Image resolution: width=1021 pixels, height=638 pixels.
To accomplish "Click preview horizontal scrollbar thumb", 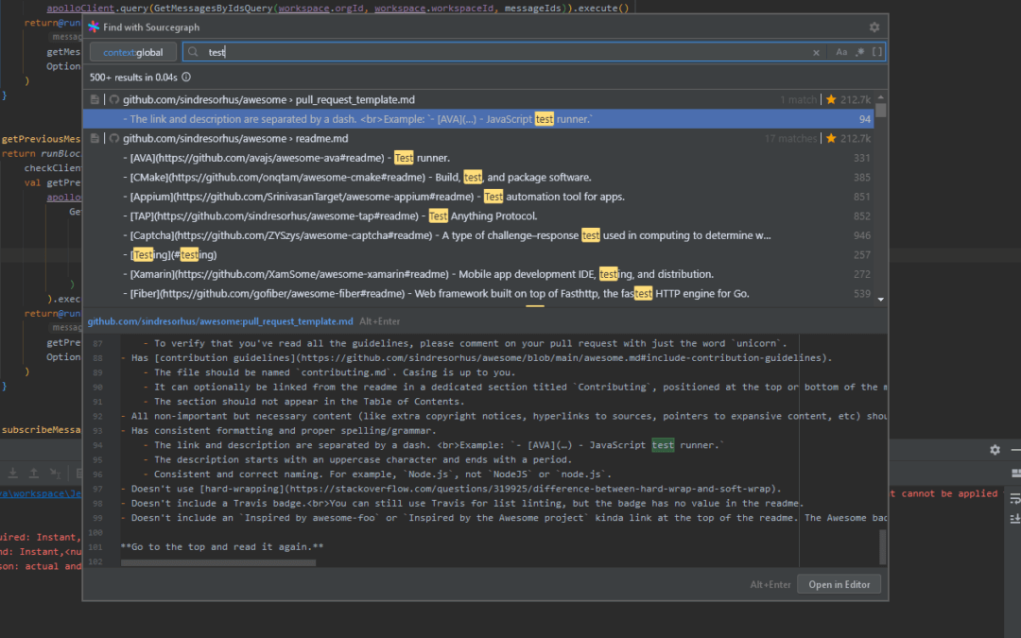I will click(218, 563).
